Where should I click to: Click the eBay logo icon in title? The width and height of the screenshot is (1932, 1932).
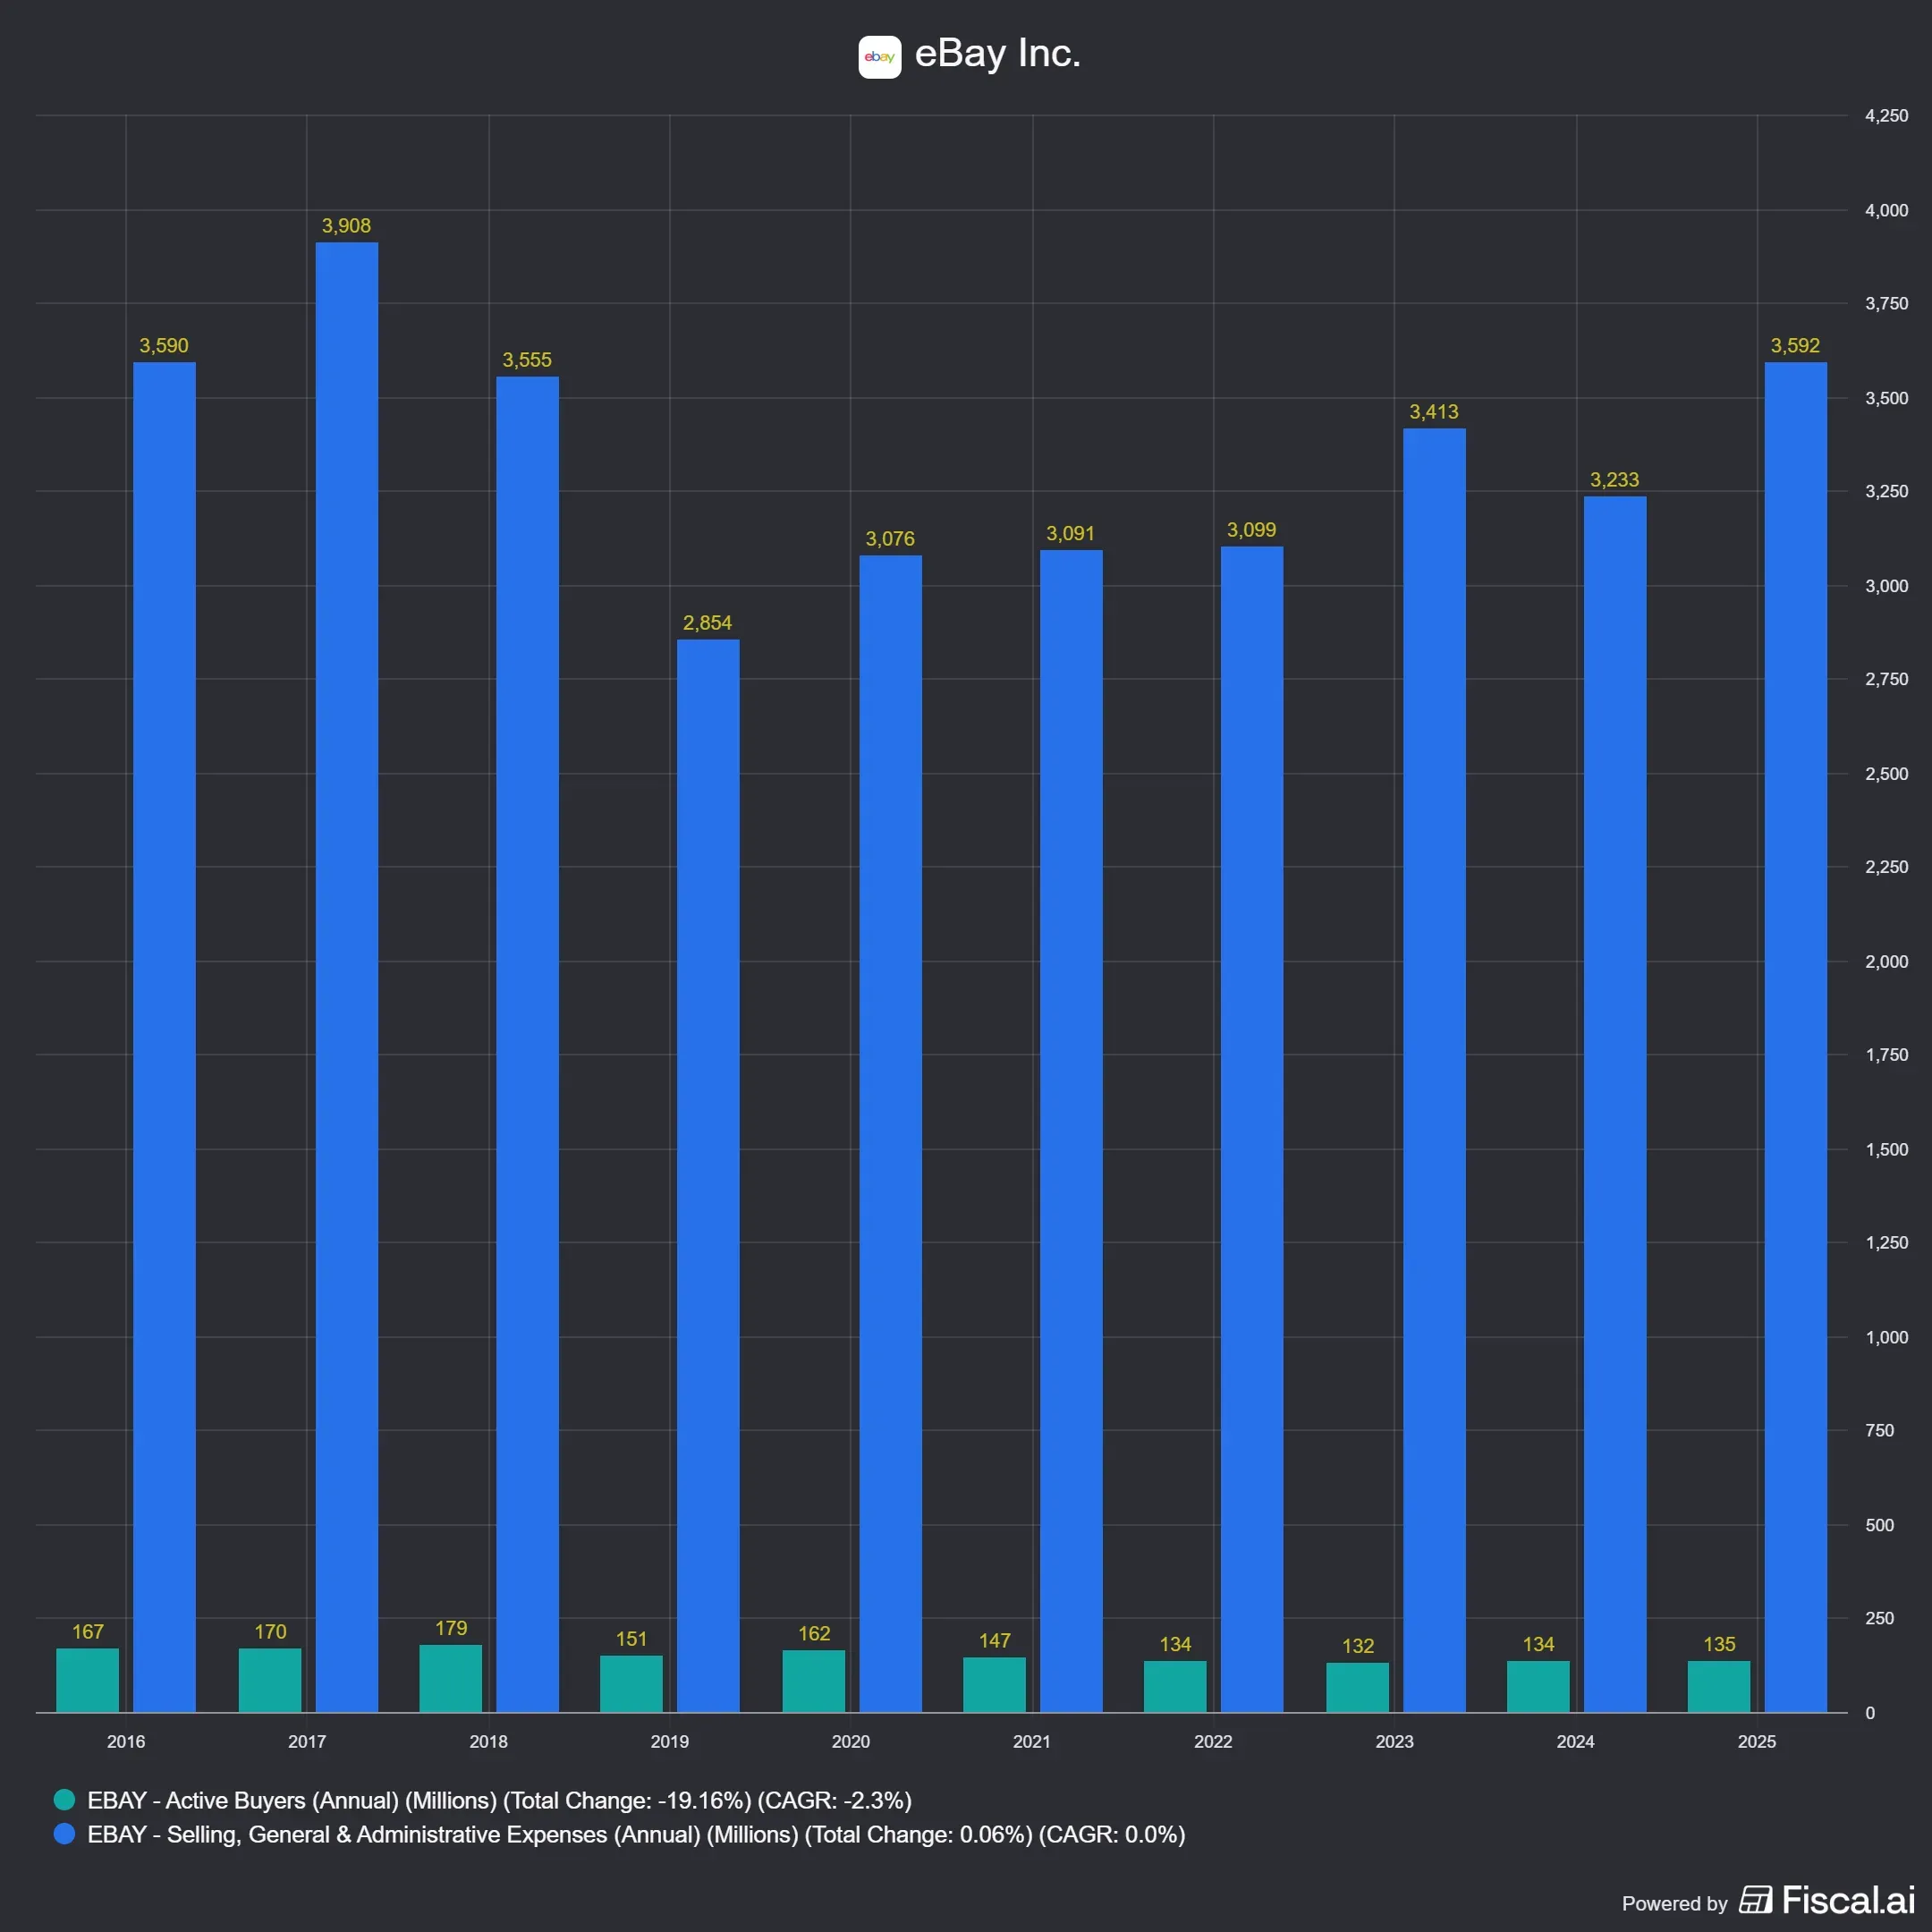(x=879, y=57)
